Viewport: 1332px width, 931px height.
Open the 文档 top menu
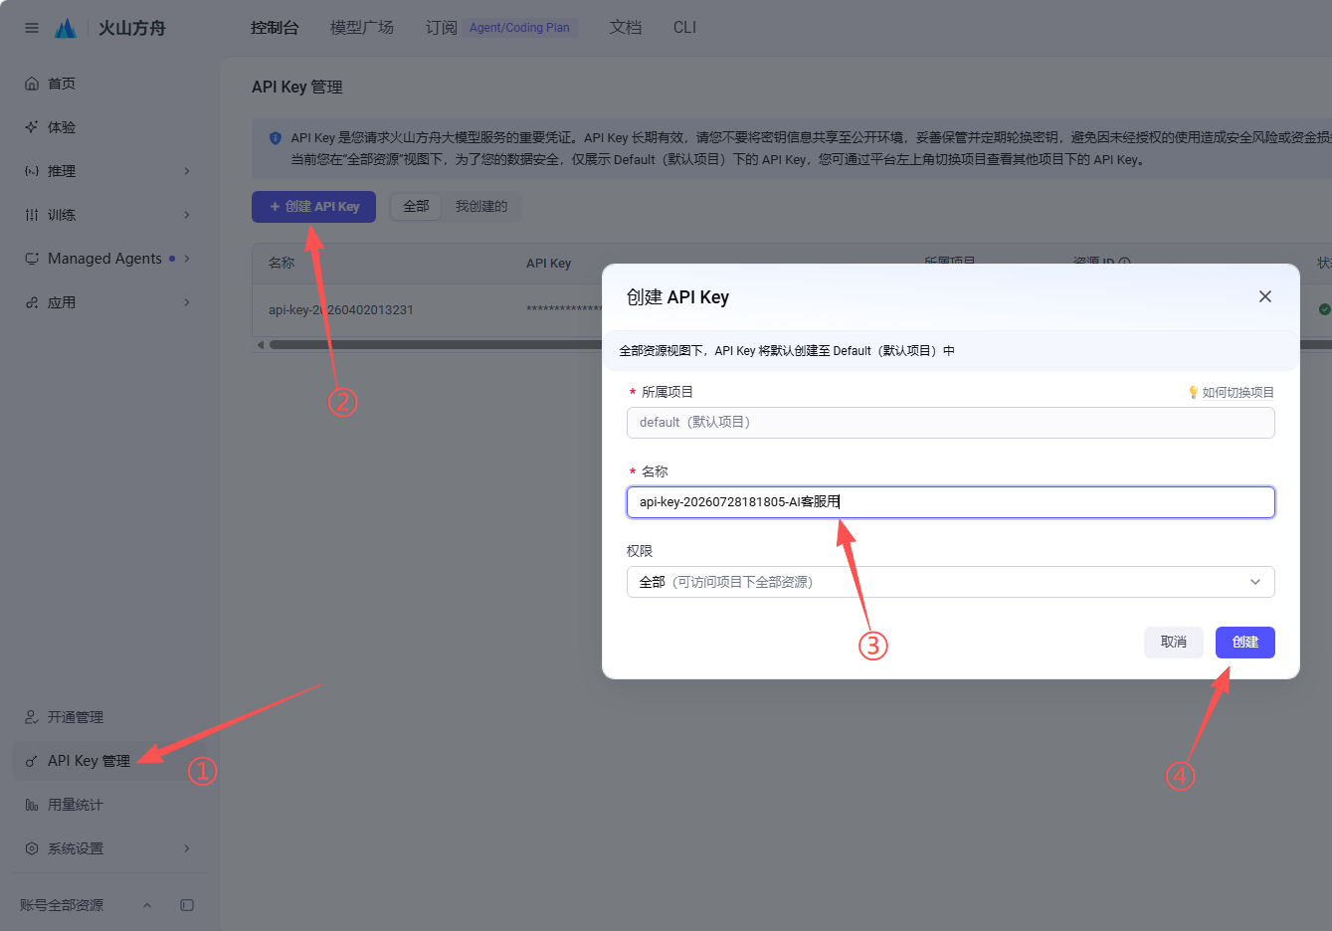coord(626,28)
